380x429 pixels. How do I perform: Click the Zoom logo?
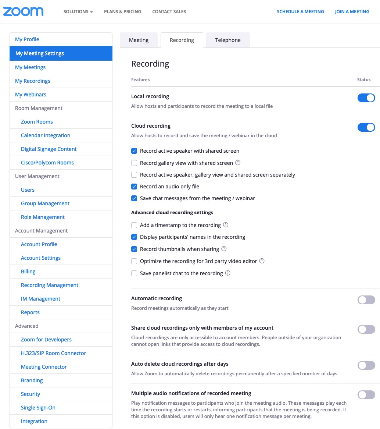pyautogui.click(x=23, y=11)
